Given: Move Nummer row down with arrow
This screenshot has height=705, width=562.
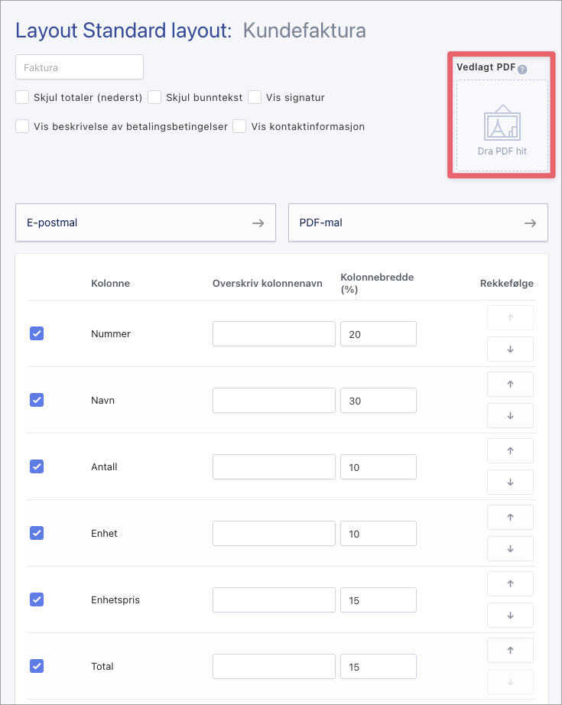Looking at the screenshot, I should click(510, 349).
